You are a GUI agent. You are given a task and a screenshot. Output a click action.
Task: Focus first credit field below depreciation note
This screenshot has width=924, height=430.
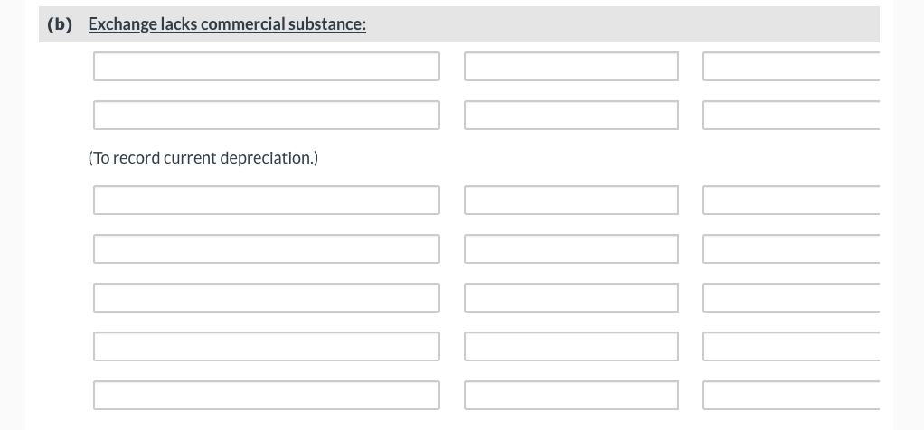coord(790,200)
